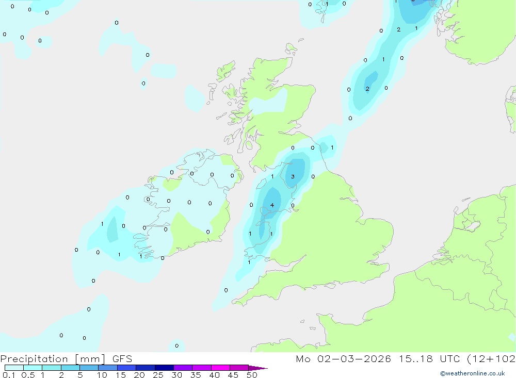
Task: Click the "[mm]" unit label
Action: (90, 359)
